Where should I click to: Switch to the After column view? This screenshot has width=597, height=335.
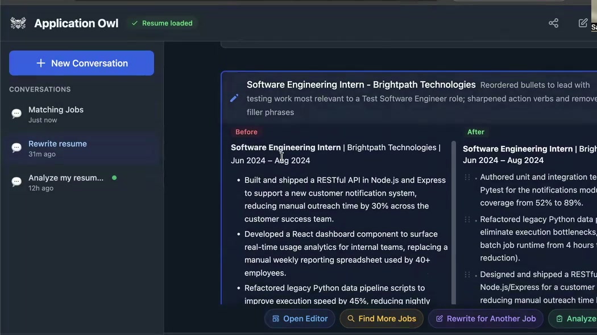click(x=475, y=132)
